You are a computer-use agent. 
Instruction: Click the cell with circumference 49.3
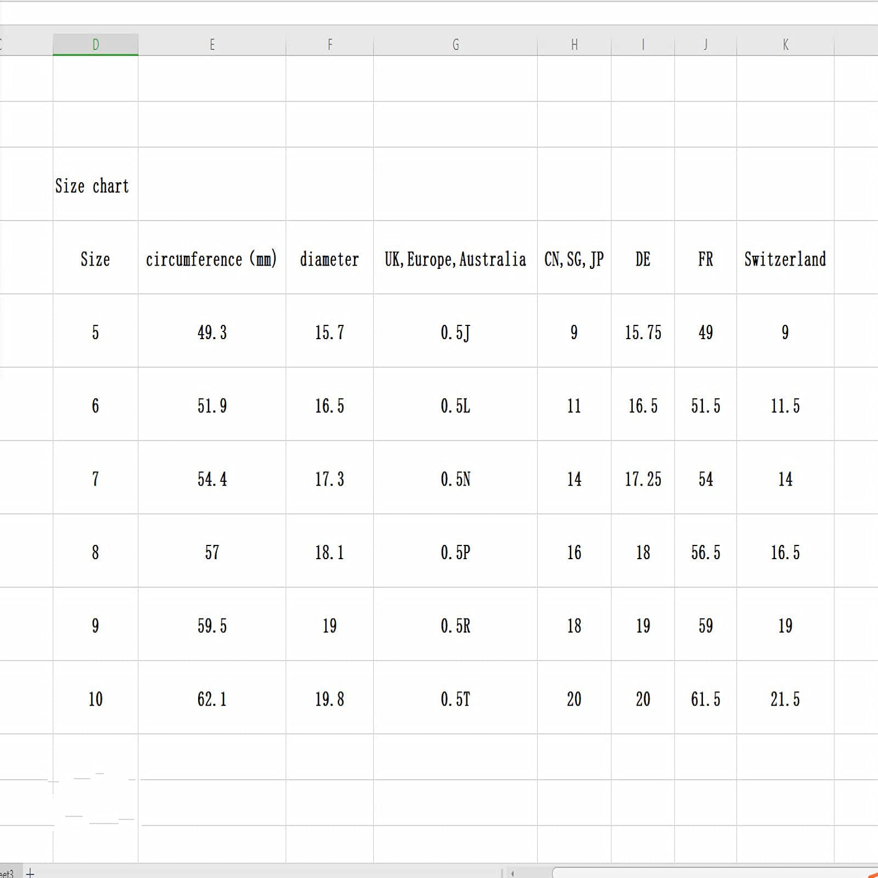[212, 331]
